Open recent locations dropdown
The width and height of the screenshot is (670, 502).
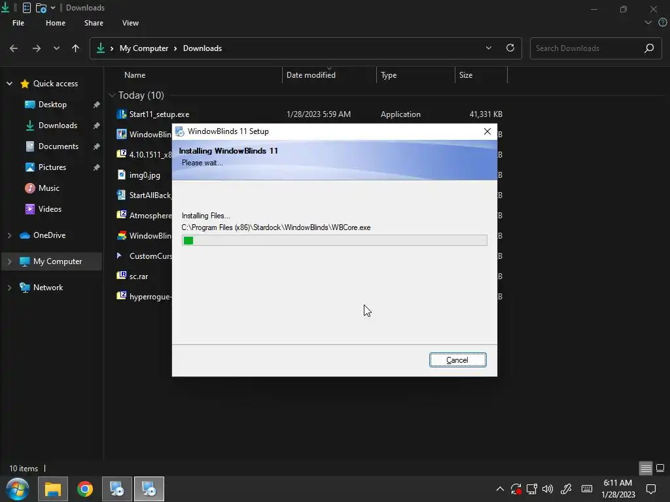pos(56,48)
